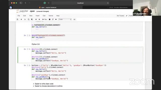Screen dimensions: 161x90
Task: Restart the kernel with the circular arrow icon
Action: pos(53,19)
